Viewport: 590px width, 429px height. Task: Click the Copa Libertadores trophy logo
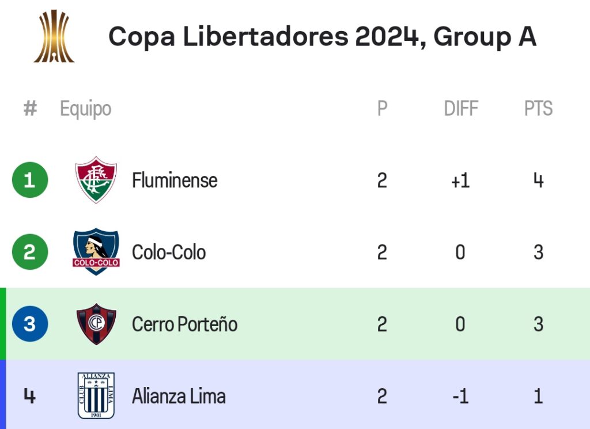pyautogui.click(x=54, y=36)
